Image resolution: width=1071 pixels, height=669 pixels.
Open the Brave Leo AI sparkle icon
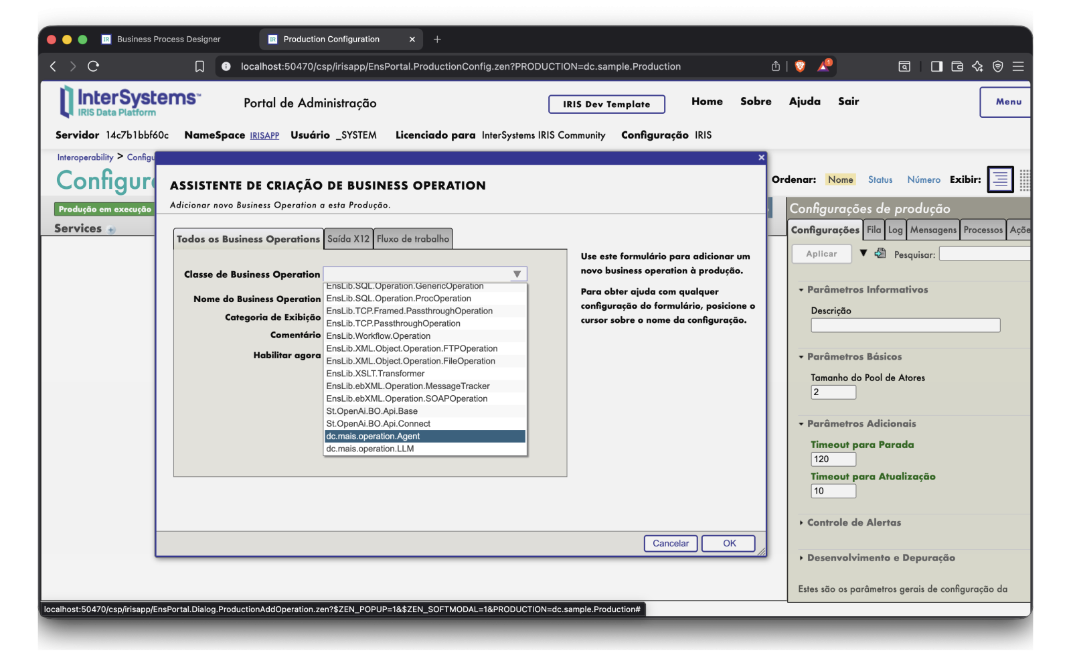coord(977,66)
